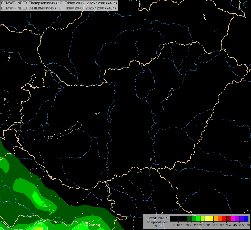This screenshot has width=251, height=230.
Task: Click the legend tick label 25
Action: click(x=192, y=225)
